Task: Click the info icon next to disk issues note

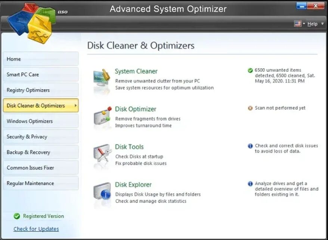Action: pyautogui.click(x=250, y=146)
